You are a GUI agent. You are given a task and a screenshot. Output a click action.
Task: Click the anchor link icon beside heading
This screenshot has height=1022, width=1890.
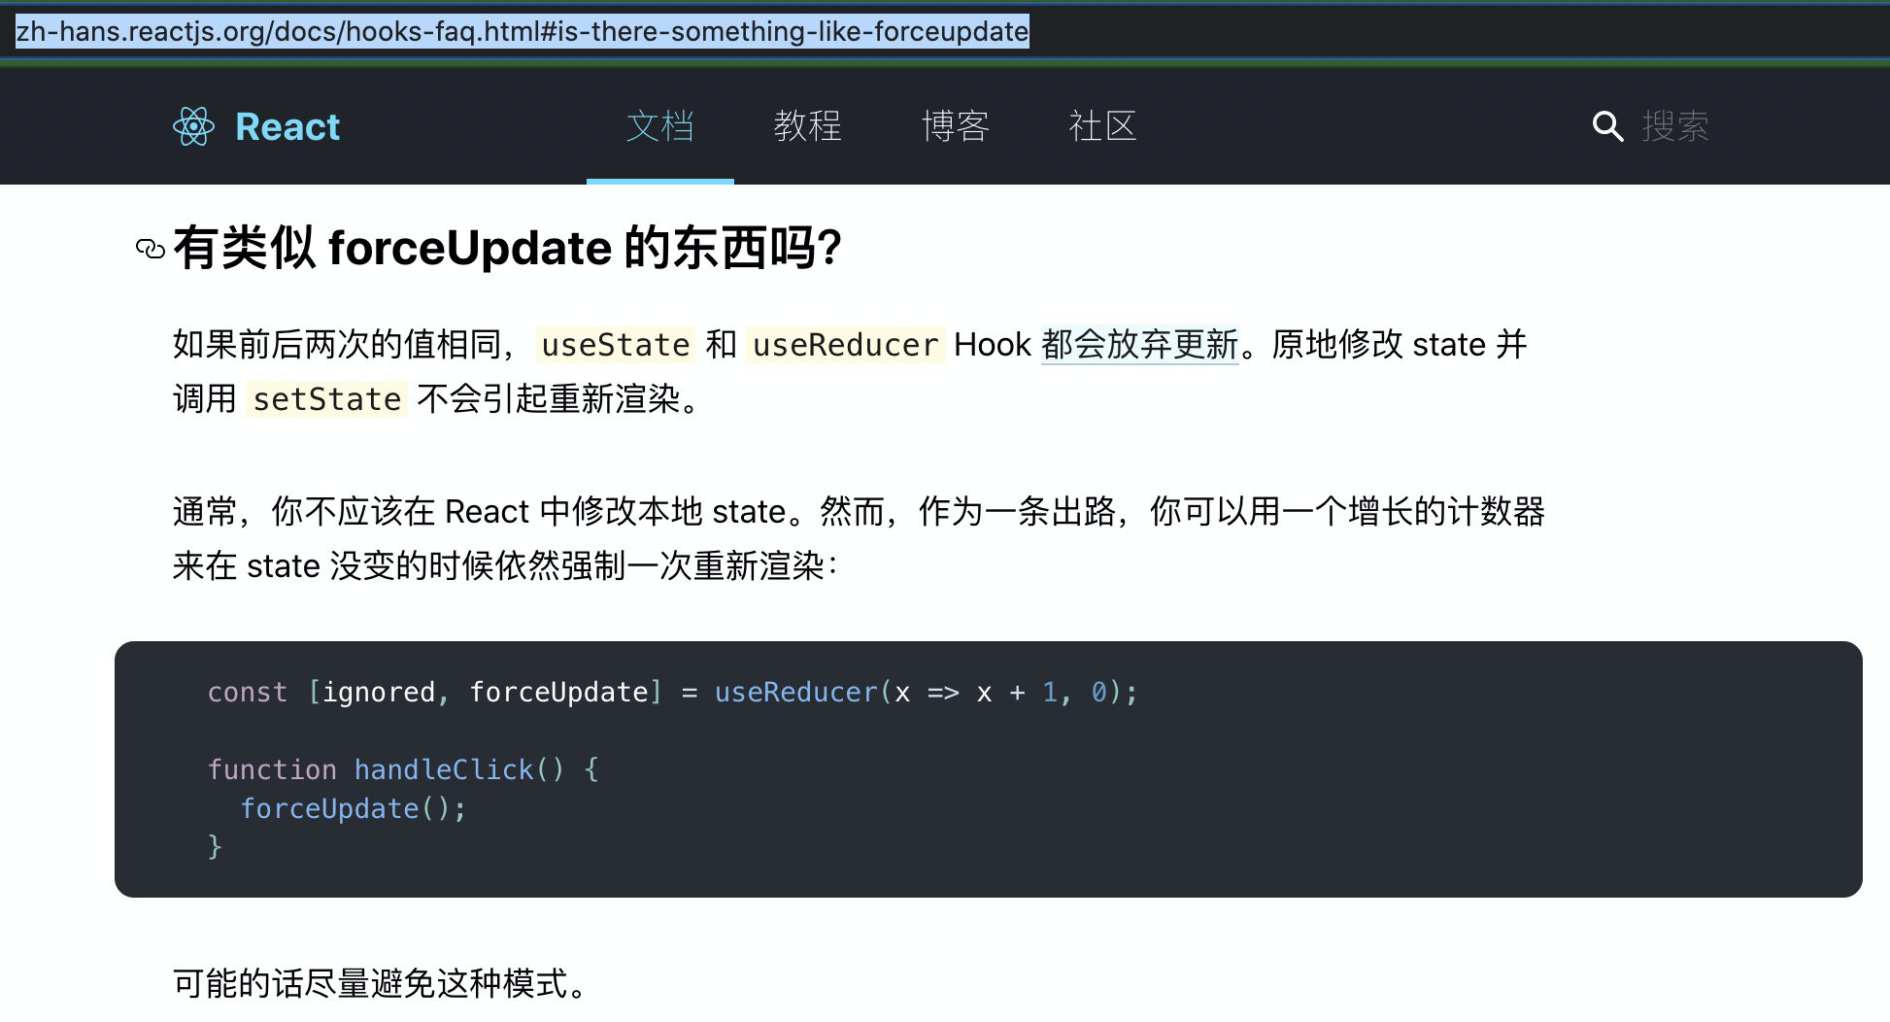(x=151, y=249)
